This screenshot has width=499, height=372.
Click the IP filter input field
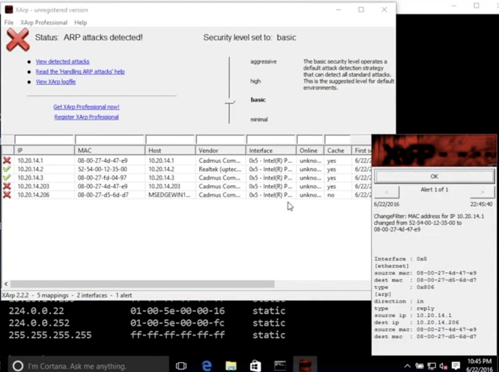(44, 139)
